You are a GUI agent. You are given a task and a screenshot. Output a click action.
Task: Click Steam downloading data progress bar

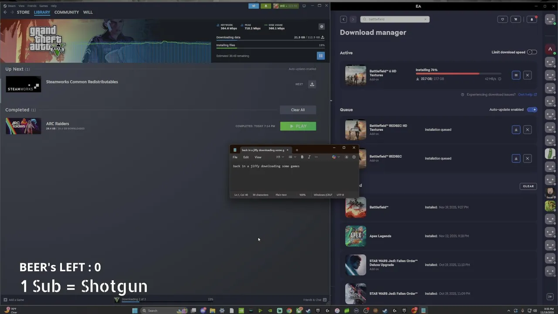coord(270,40)
